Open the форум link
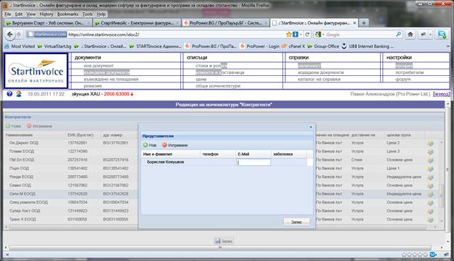 [403, 79]
